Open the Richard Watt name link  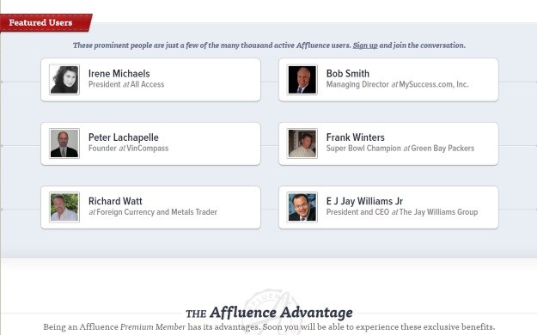pyautogui.click(x=115, y=201)
